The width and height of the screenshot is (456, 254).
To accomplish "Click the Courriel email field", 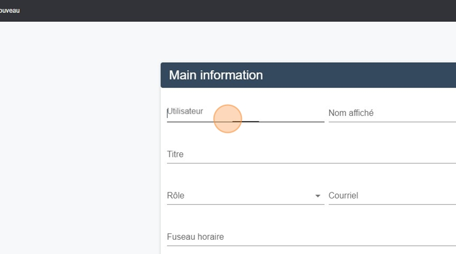I will click(392, 196).
